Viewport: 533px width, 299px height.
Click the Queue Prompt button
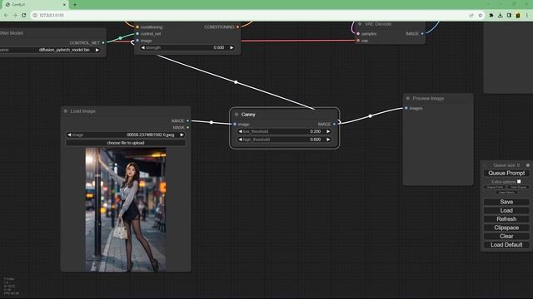click(x=506, y=174)
